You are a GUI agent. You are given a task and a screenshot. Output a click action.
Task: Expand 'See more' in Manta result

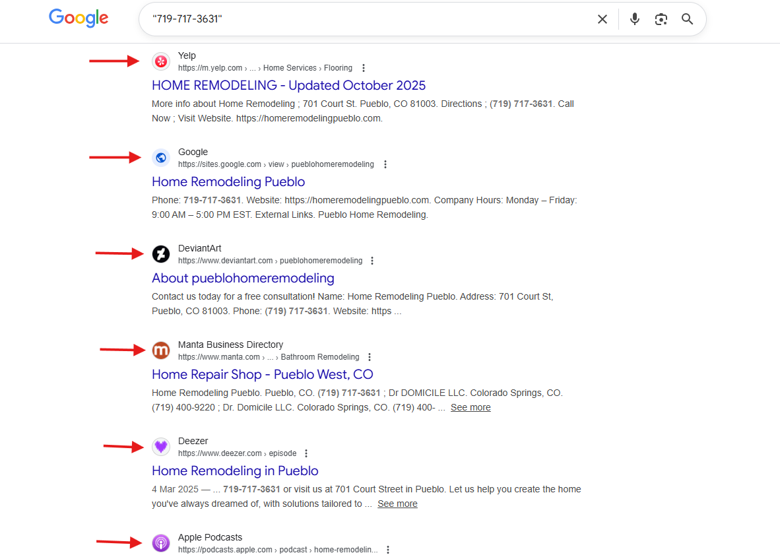click(x=471, y=407)
